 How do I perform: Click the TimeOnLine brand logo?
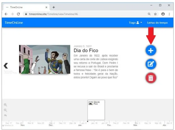[14, 23]
